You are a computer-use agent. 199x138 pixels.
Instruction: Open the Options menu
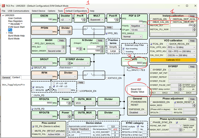(x=52, y=11)
